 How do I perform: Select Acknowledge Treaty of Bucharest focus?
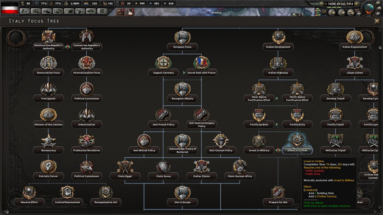coord(182,144)
